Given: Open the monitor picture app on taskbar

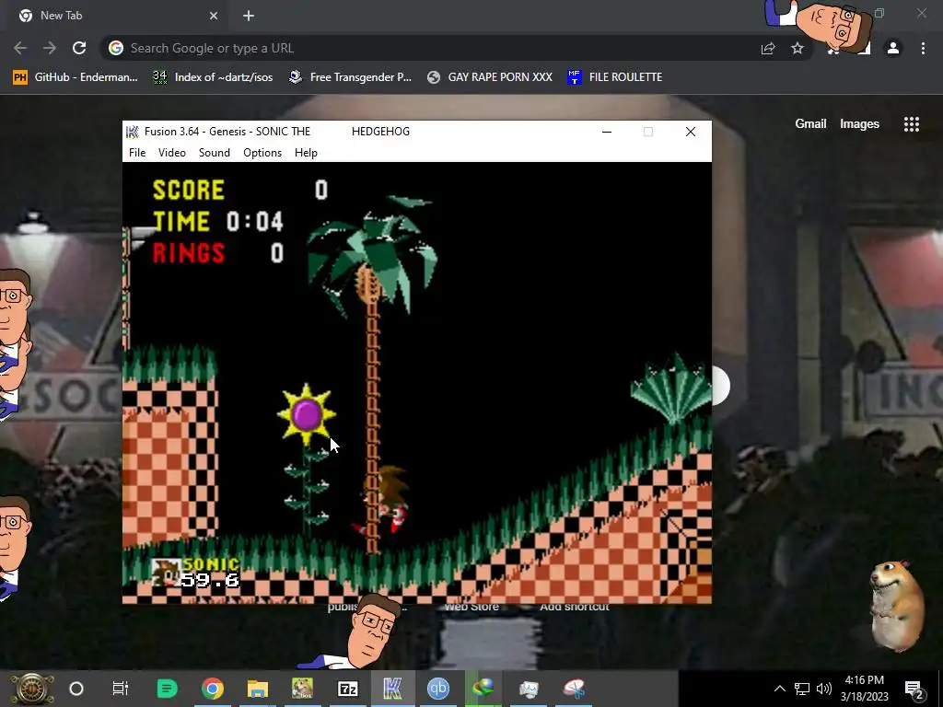Looking at the screenshot, I should [529, 689].
